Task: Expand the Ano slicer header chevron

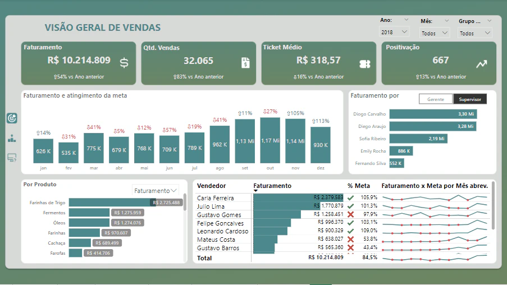Action: click(x=406, y=20)
